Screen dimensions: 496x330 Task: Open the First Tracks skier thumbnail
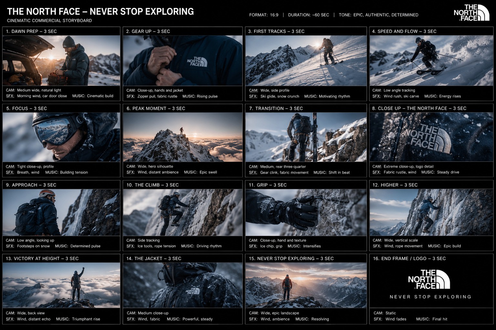[306, 61]
